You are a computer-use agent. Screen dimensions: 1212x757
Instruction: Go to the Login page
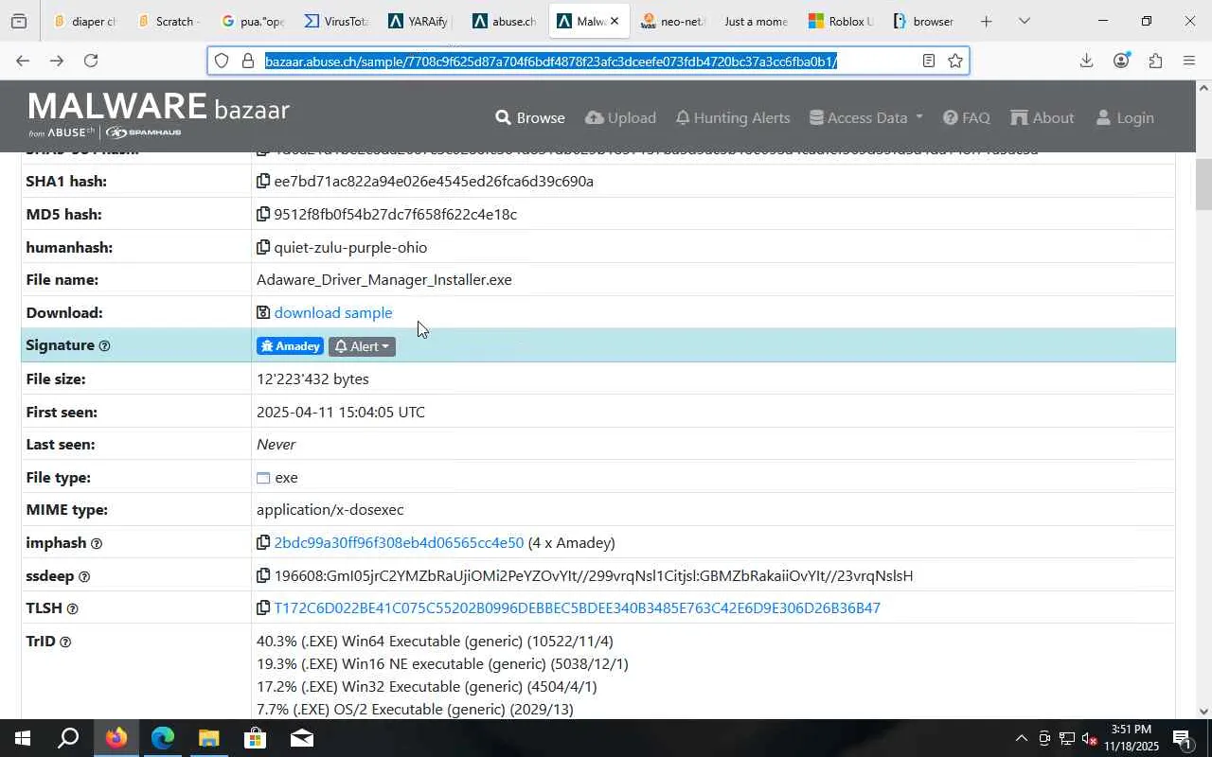click(1125, 117)
